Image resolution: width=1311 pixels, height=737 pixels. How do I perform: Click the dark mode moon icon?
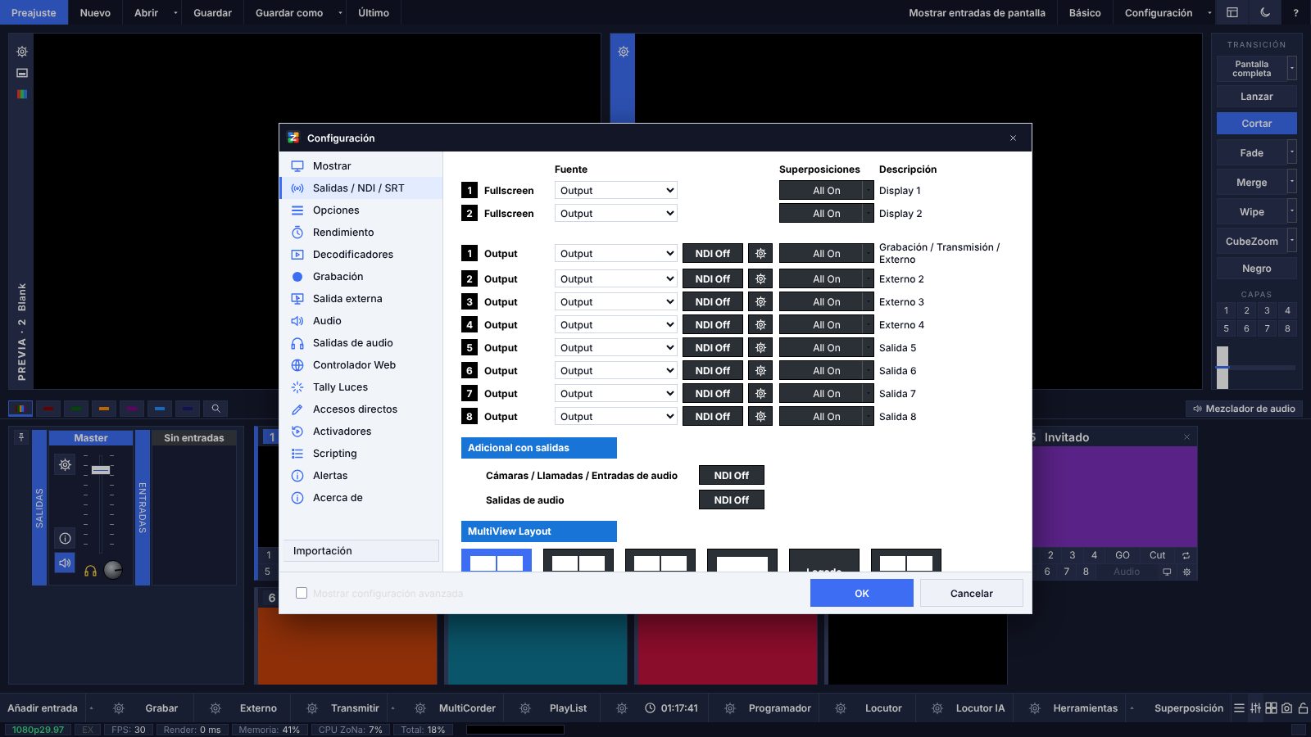[1265, 12]
